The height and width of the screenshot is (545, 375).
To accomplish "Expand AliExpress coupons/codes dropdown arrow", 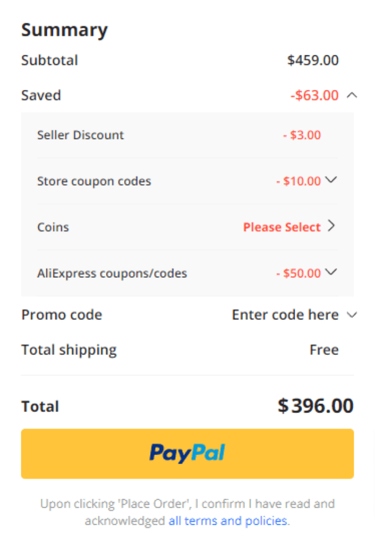I will (331, 272).
